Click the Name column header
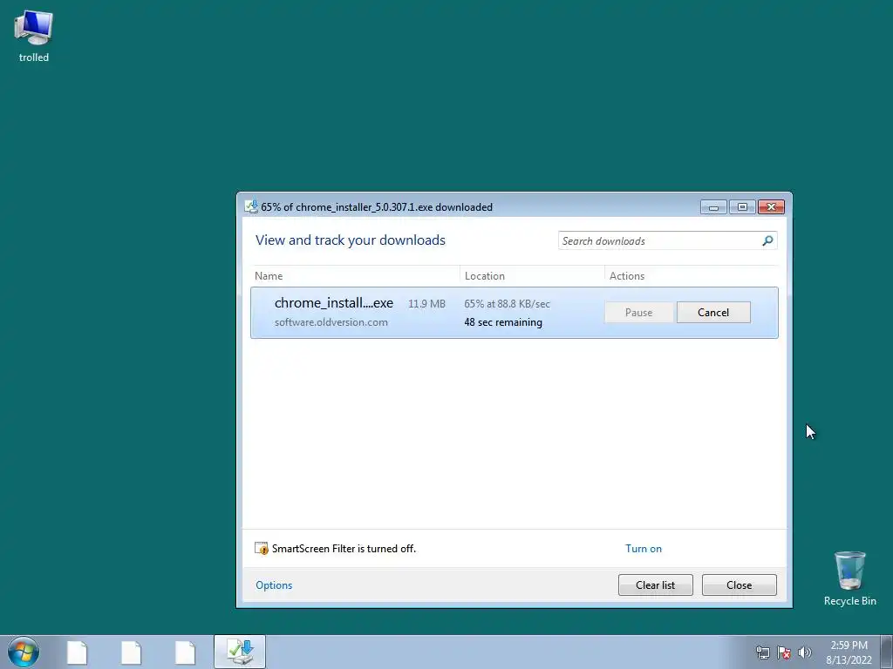The height and width of the screenshot is (669, 893). [355, 276]
